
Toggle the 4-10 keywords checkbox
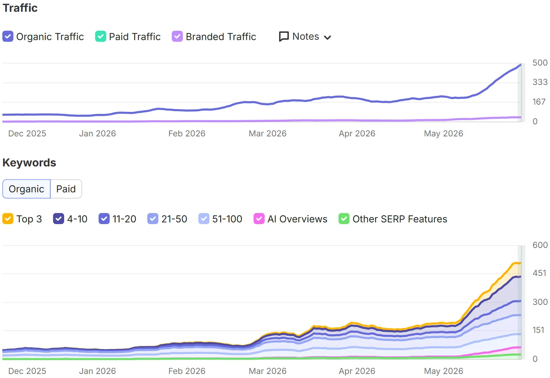pyautogui.click(x=58, y=219)
